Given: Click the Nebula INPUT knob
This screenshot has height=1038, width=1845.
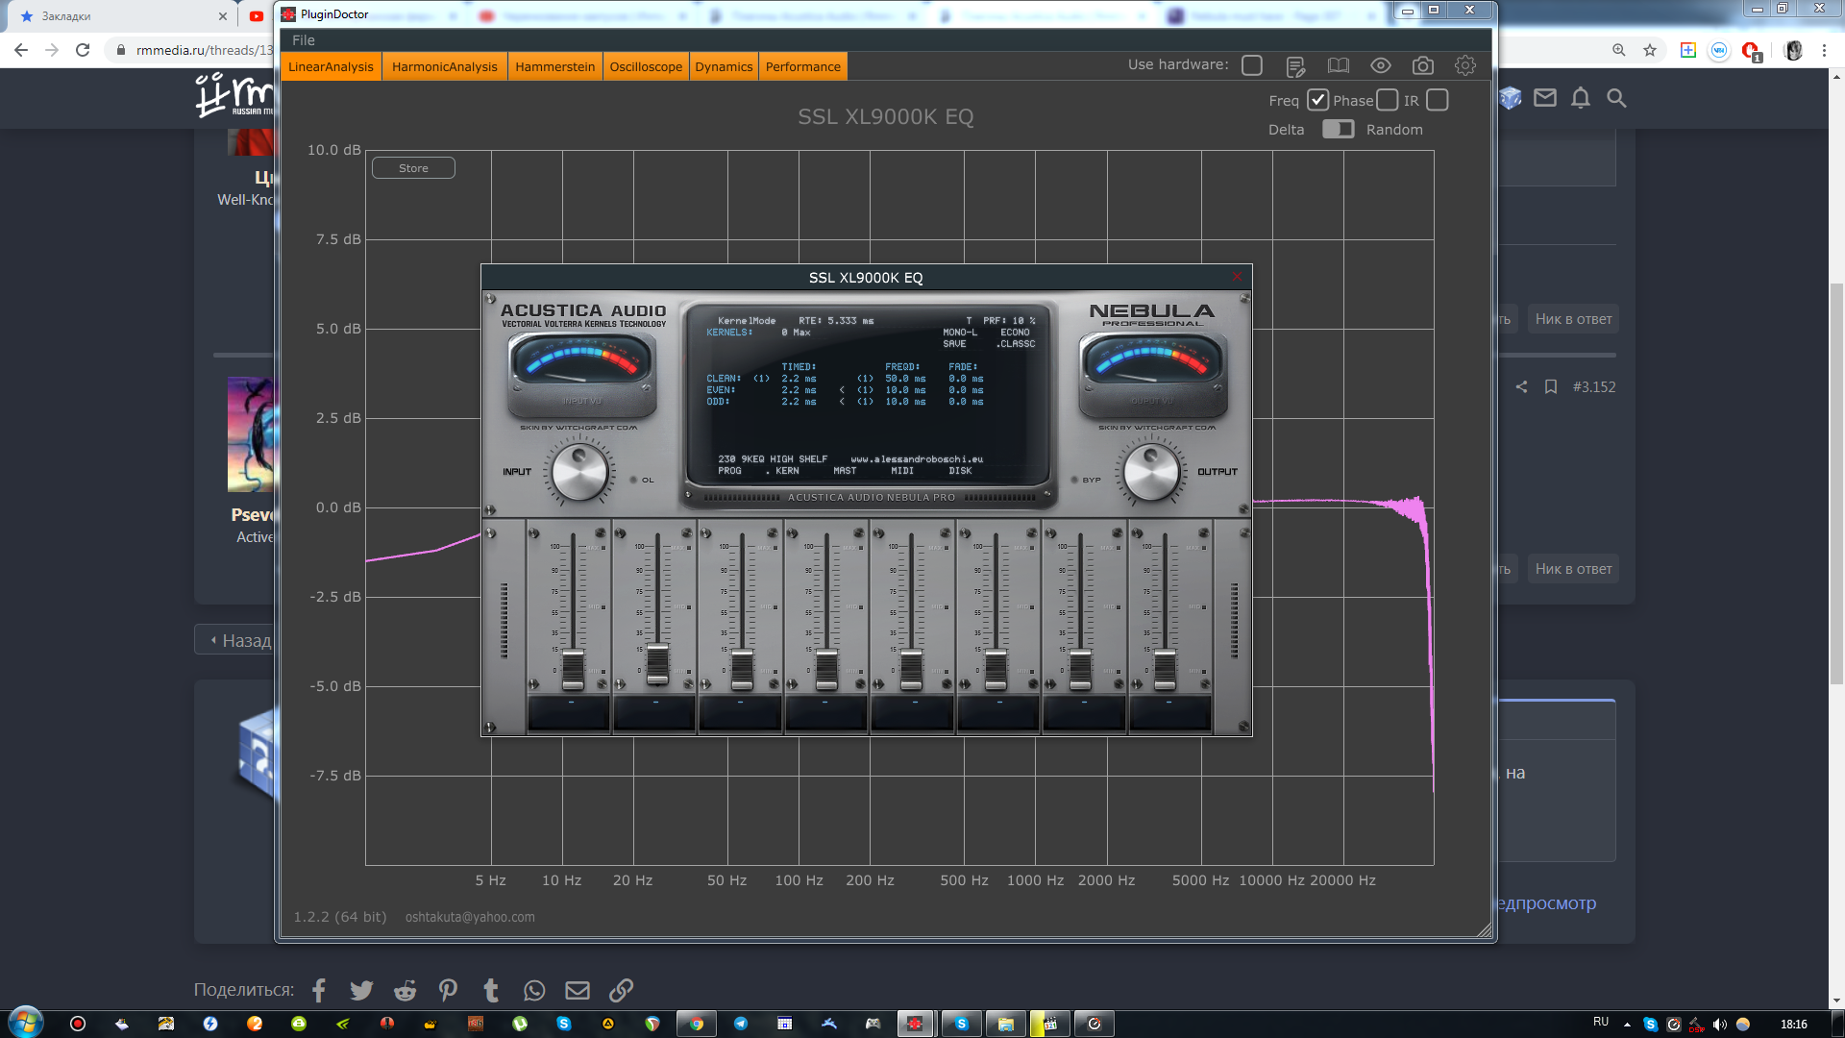Looking at the screenshot, I should (579, 471).
